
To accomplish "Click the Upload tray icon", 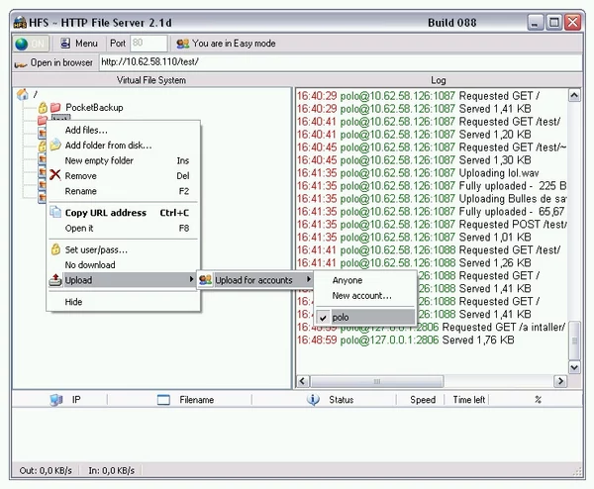I will pyautogui.click(x=55, y=280).
